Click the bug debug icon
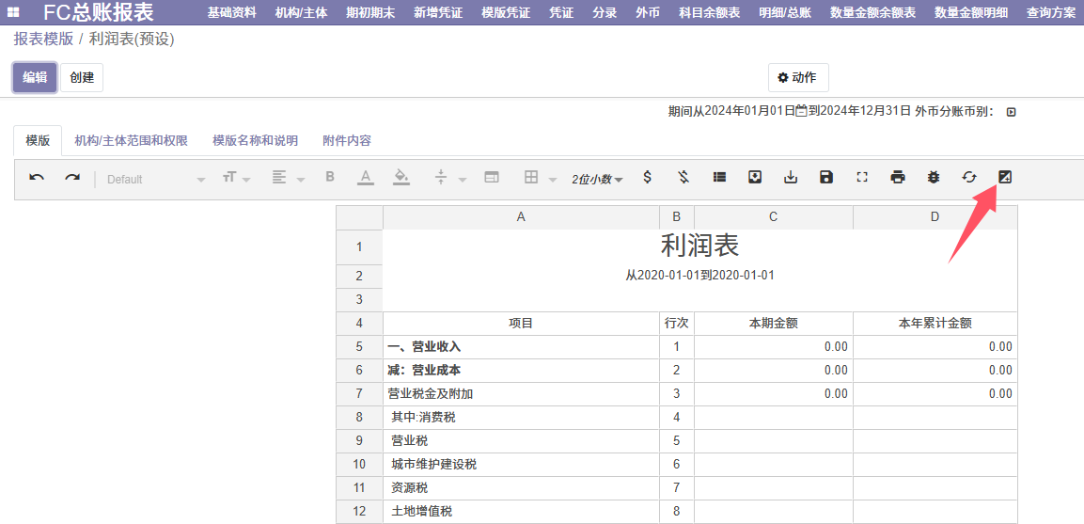 click(x=934, y=178)
